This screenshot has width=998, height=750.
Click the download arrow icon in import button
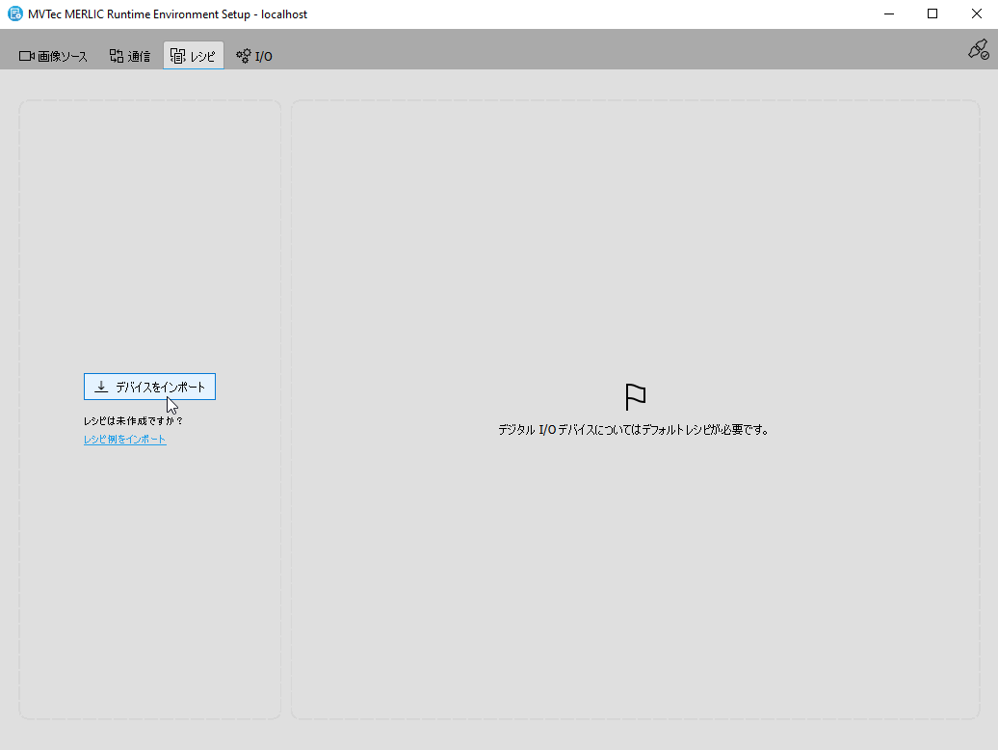pyautogui.click(x=101, y=387)
